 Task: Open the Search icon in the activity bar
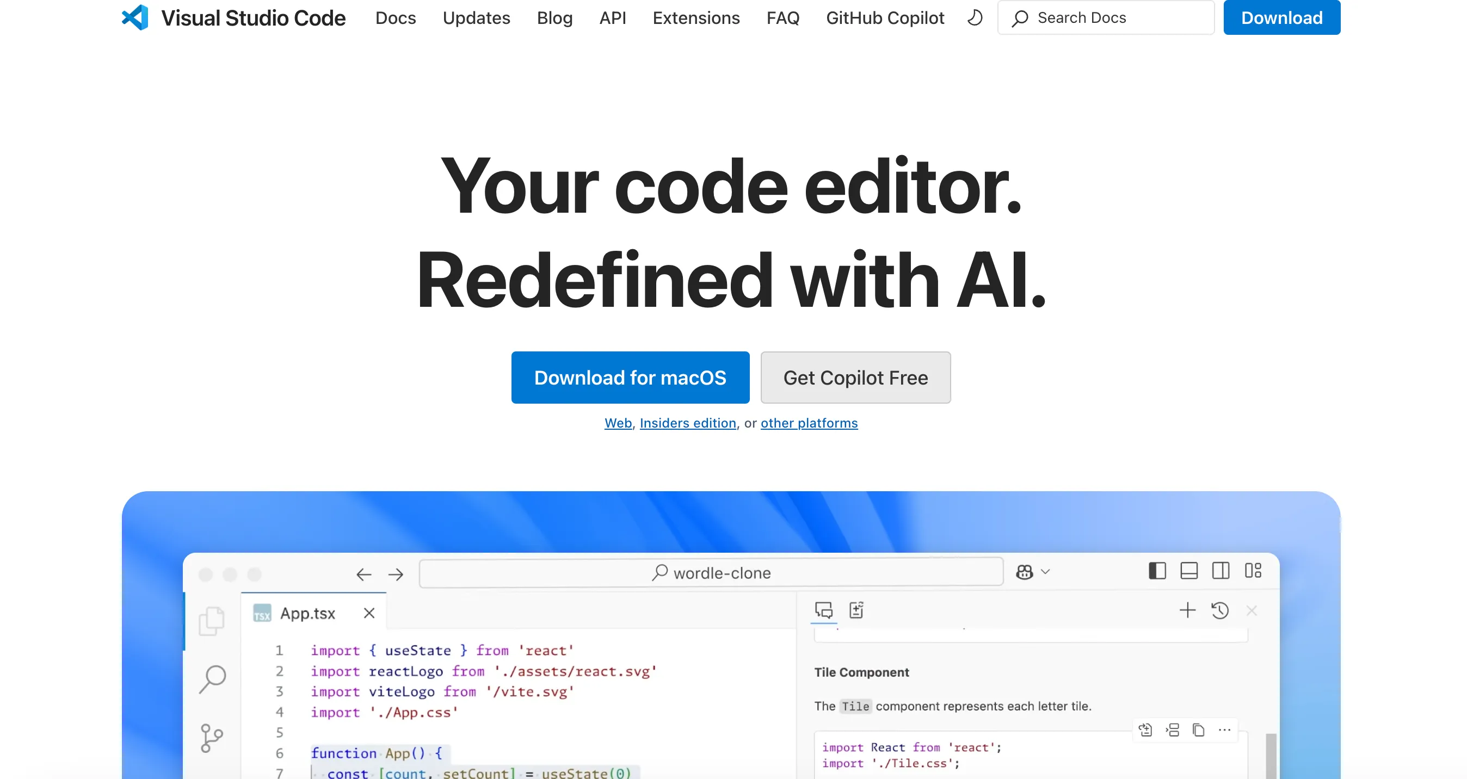click(x=212, y=679)
